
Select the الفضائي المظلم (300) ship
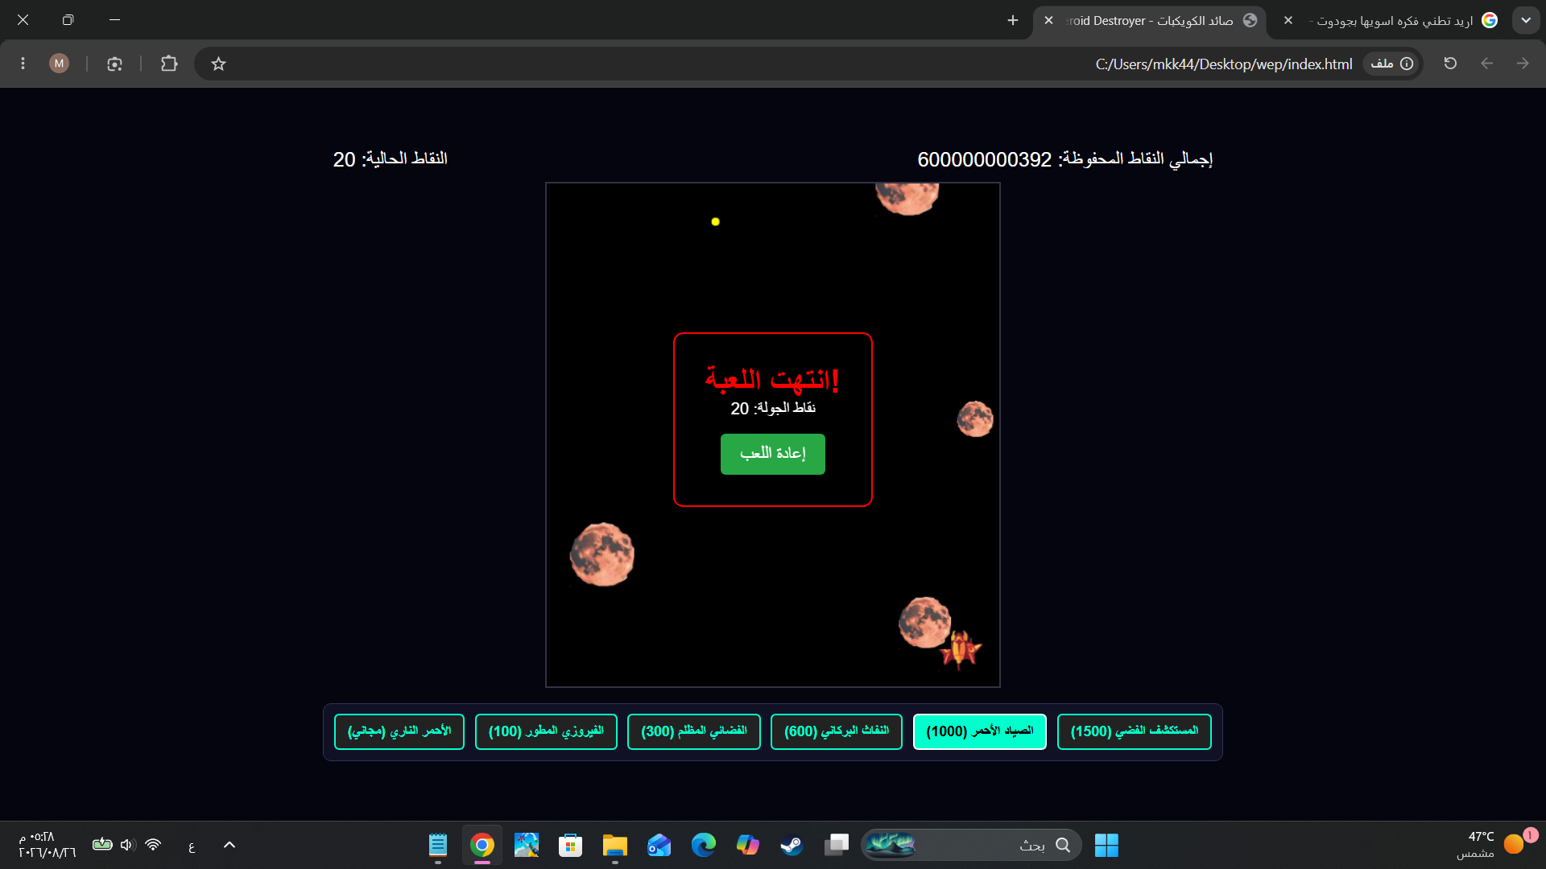coord(694,731)
